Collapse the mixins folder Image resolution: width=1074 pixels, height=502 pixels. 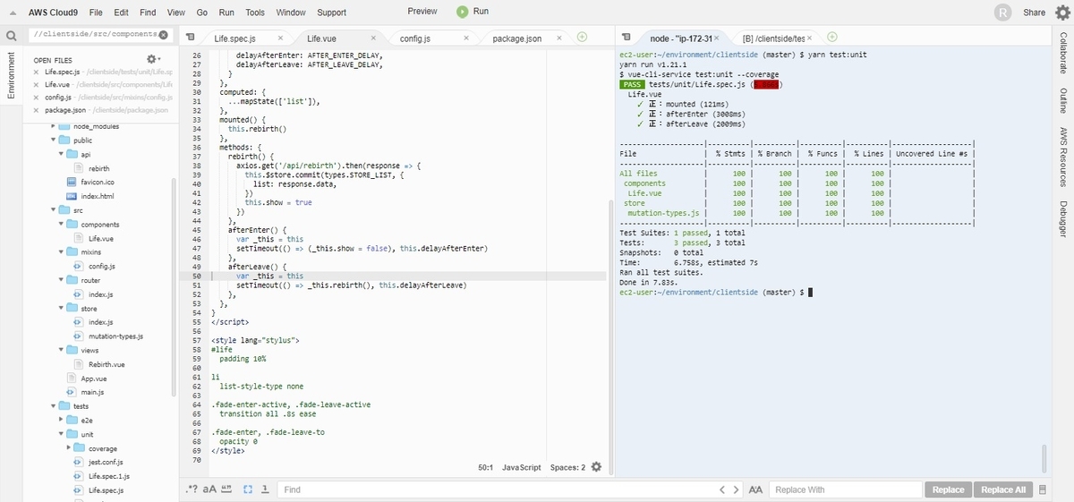[x=62, y=252]
